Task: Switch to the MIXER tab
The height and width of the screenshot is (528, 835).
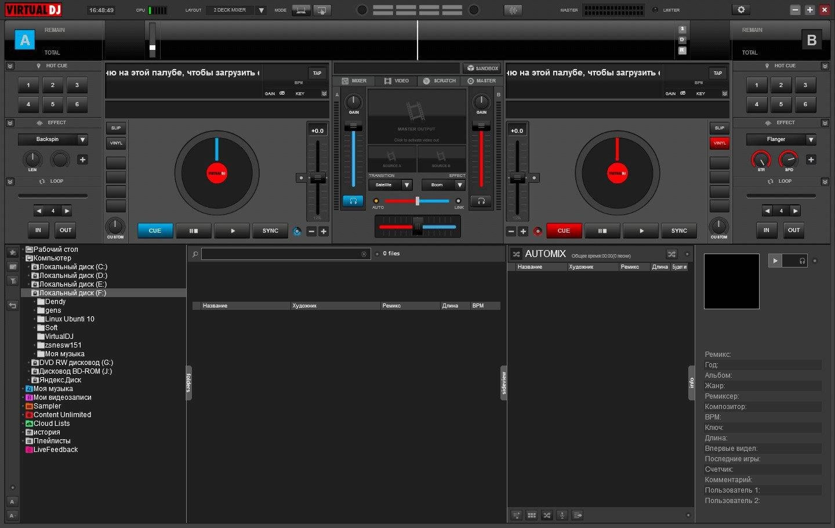Action: click(x=354, y=81)
